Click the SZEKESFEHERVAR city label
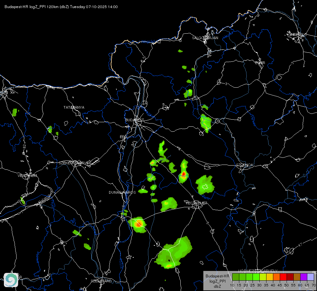The height and width of the screenshot is (291, 317). point(75,163)
